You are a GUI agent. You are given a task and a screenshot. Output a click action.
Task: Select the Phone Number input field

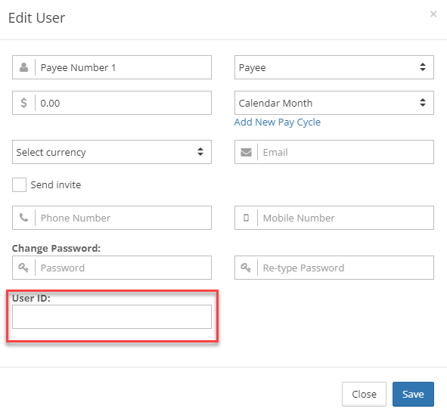click(x=123, y=218)
